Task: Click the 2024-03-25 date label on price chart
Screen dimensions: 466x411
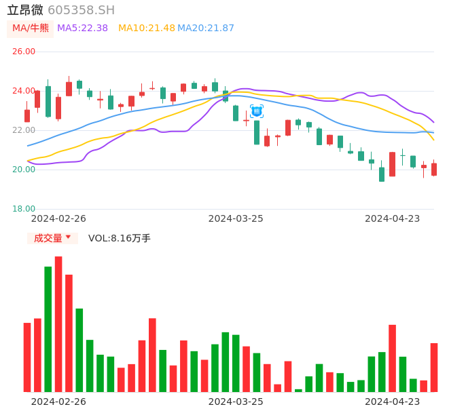Action: pos(236,218)
